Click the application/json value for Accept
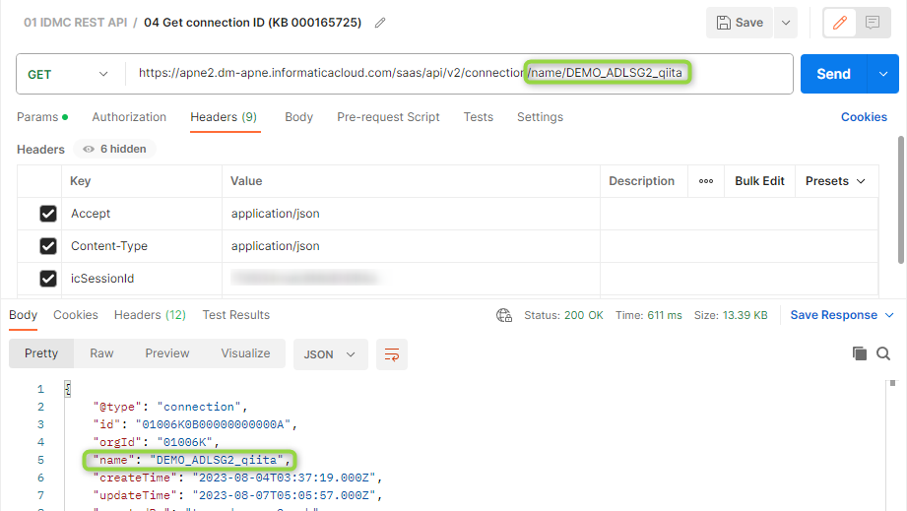 click(276, 214)
